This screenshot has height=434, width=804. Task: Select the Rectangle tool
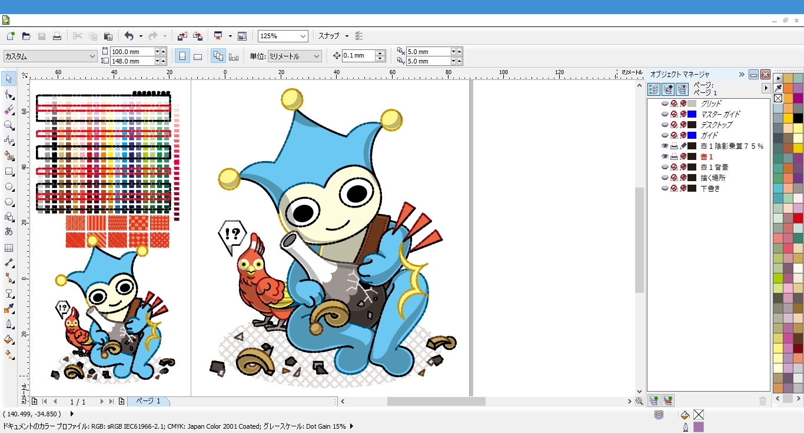point(9,172)
